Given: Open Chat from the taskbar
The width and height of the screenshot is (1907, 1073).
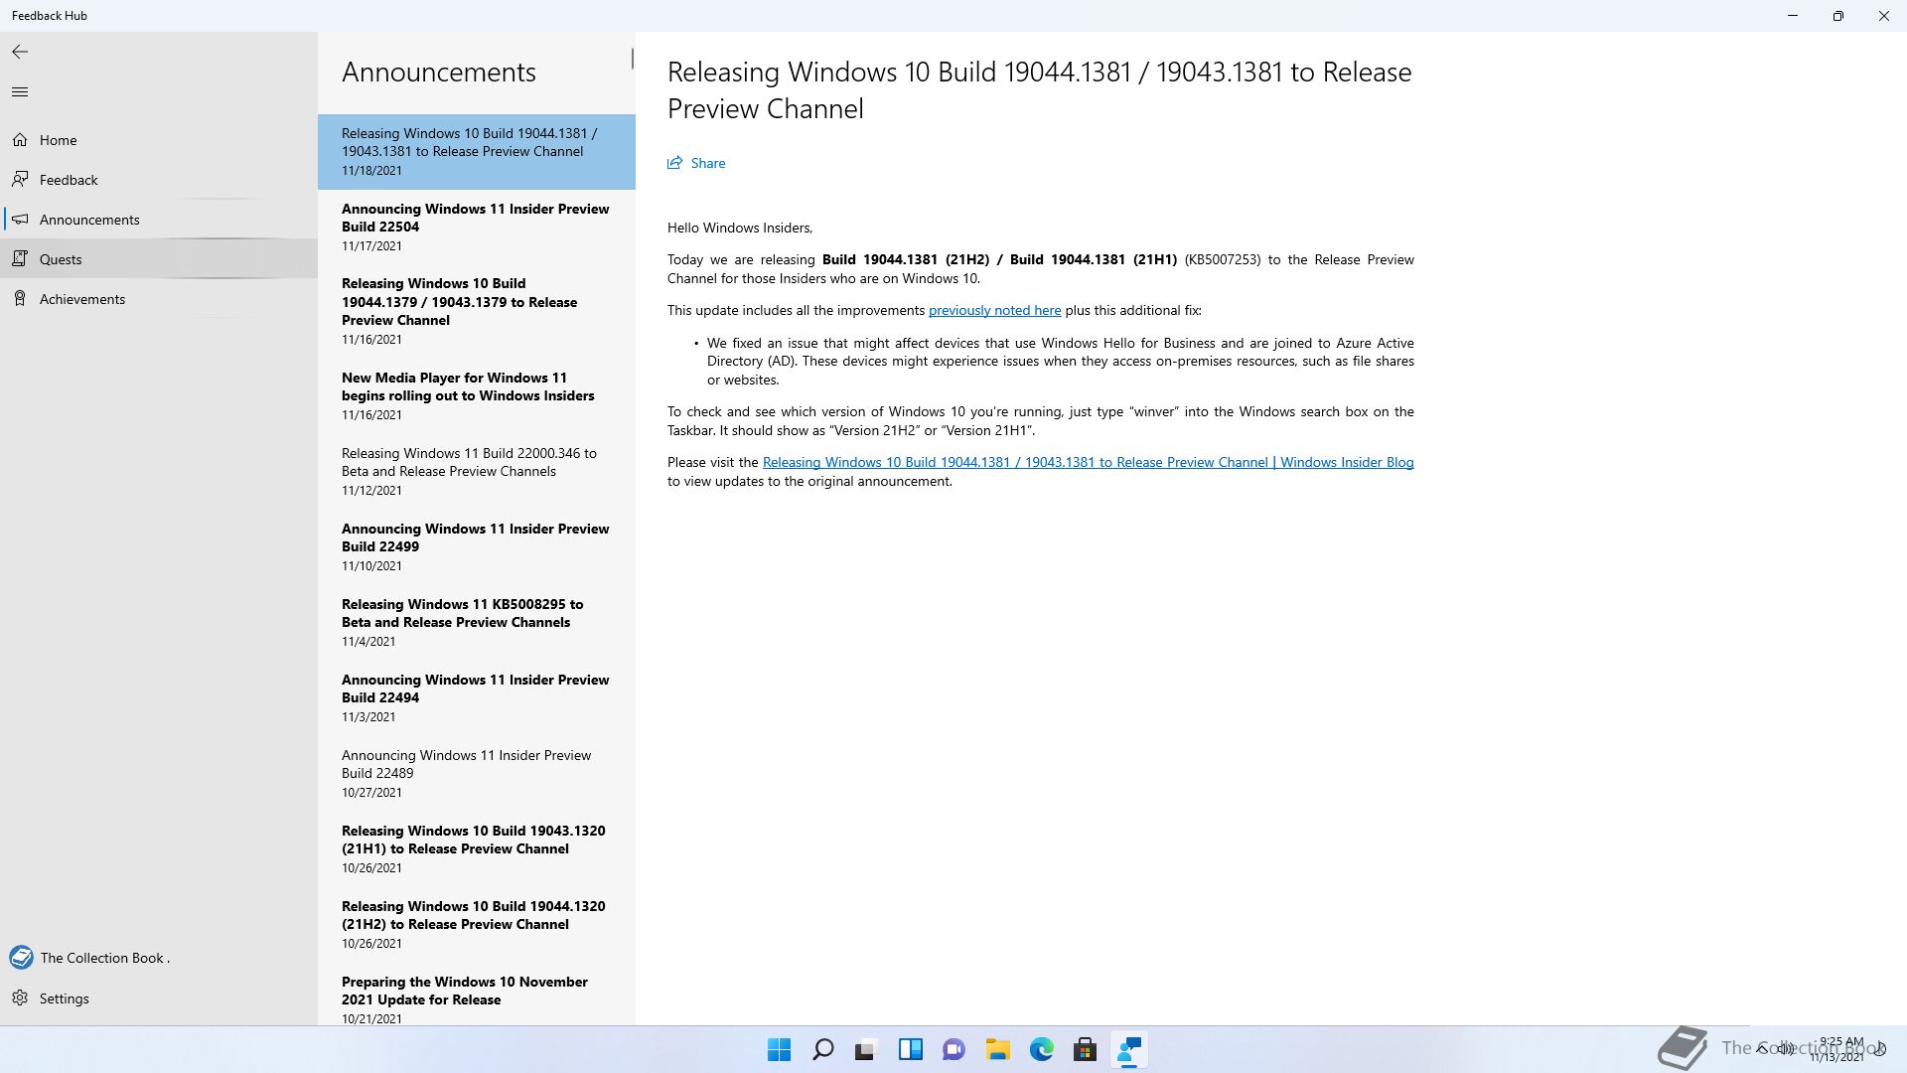Looking at the screenshot, I should (x=954, y=1049).
